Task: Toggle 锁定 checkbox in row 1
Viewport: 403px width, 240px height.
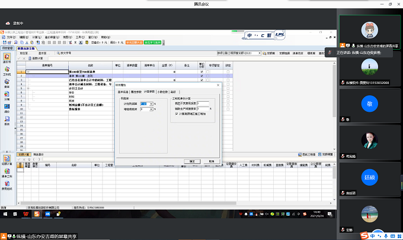Action: pyautogui.click(x=228, y=72)
